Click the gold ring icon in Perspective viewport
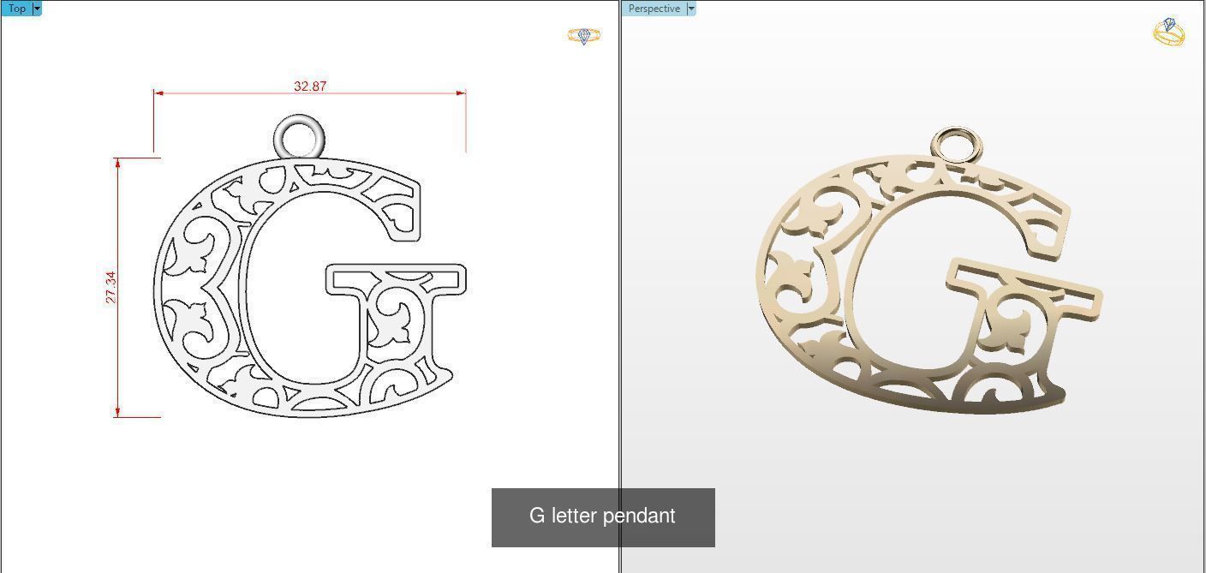 point(1169,32)
